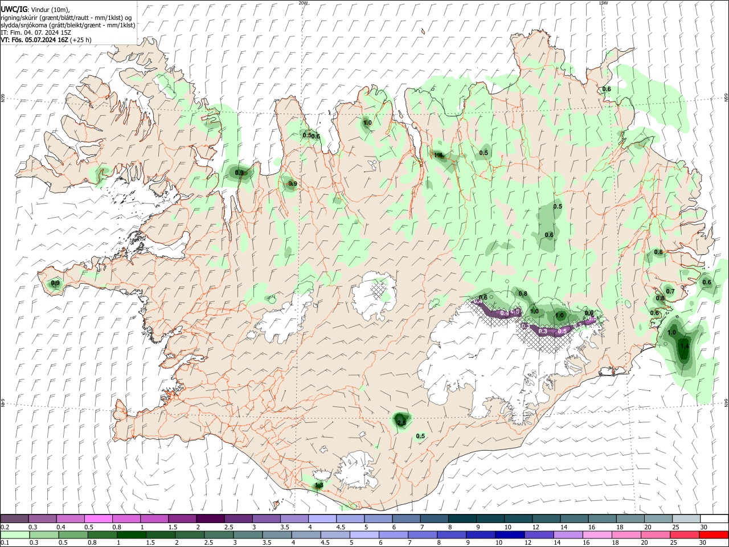Select the 0.7 precipitation value on the map
Screen dimensions: 729x547
(x=670, y=291)
